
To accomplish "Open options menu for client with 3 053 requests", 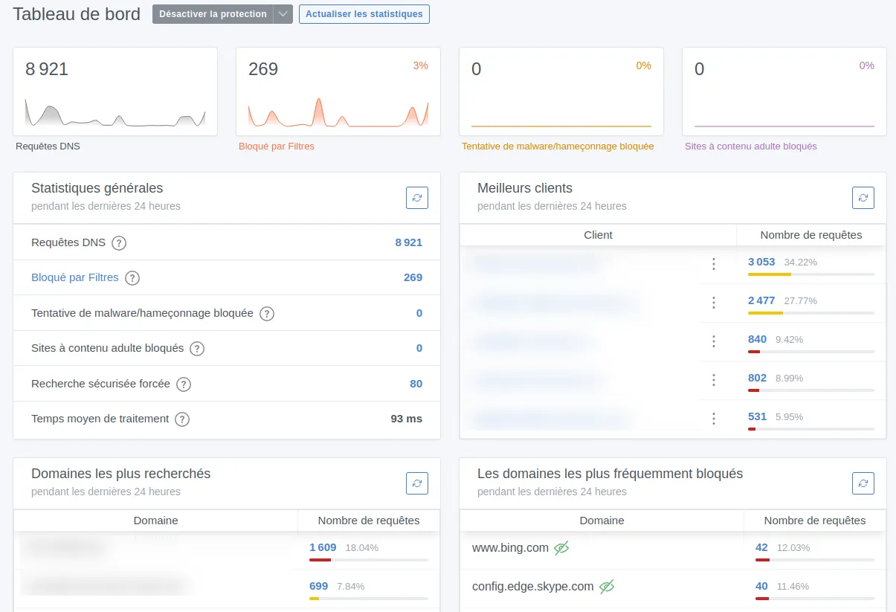I will (x=714, y=264).
